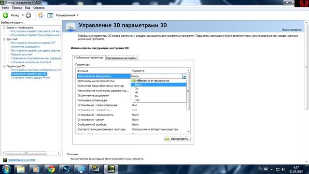Open the Справка menu
This screenshot has height=174, width=309.
click(x=39, y=8)
